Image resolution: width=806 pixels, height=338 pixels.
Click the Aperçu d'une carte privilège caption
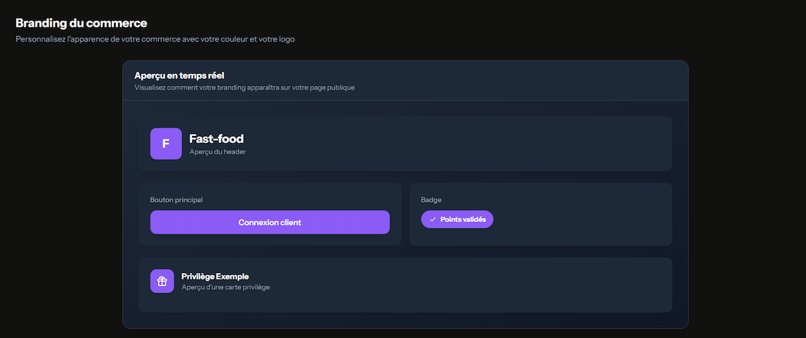coord(226,288)
